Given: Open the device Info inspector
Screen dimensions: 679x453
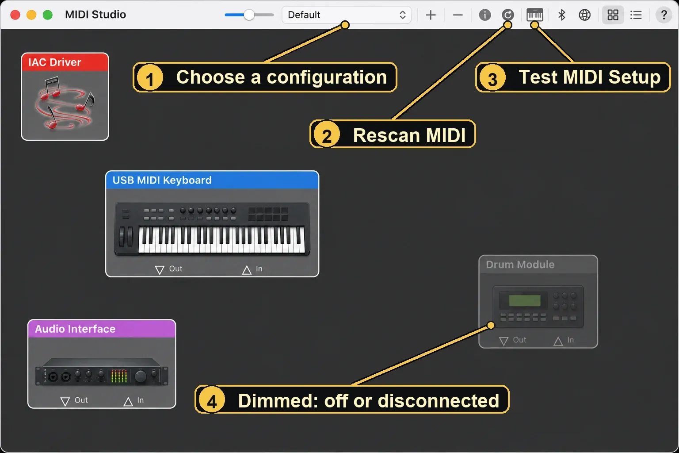Looking at the screenshot, I should click(485, 15).
